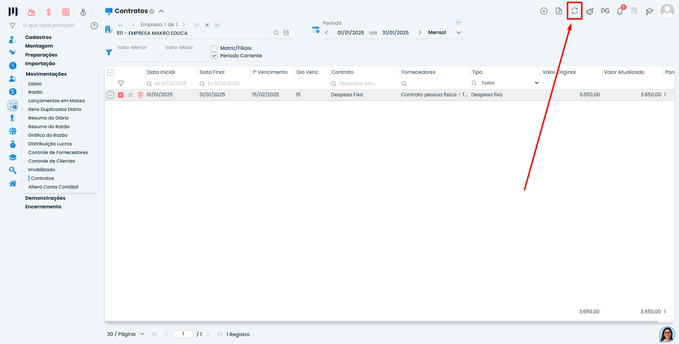Click the document icon in the top toolbar
The width and height of the screenshot is (679, 344).
pyautogui.click(x=559, y=11)
